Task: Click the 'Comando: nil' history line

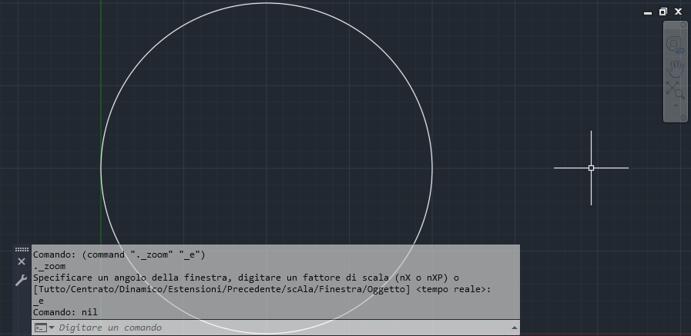Action: click(65, 312)
